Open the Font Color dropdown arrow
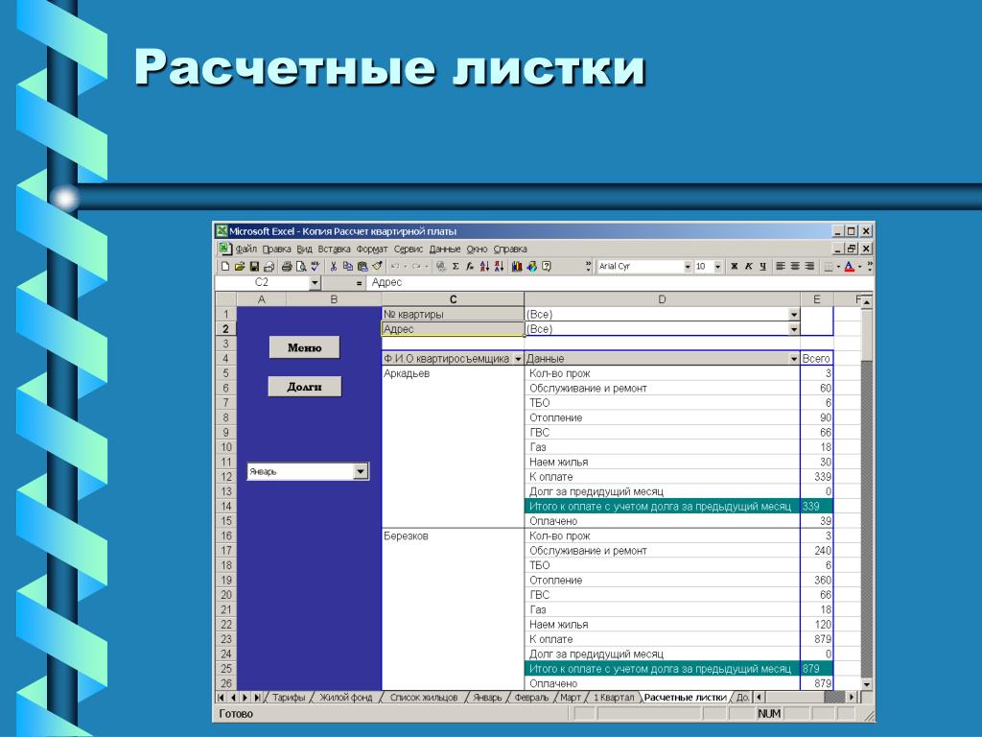 point(860,267)
